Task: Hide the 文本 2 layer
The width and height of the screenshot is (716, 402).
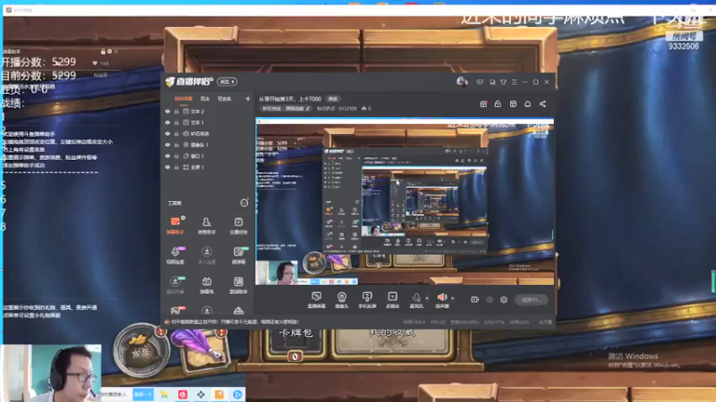Action: pyautogui.click(x=167, y=111)
